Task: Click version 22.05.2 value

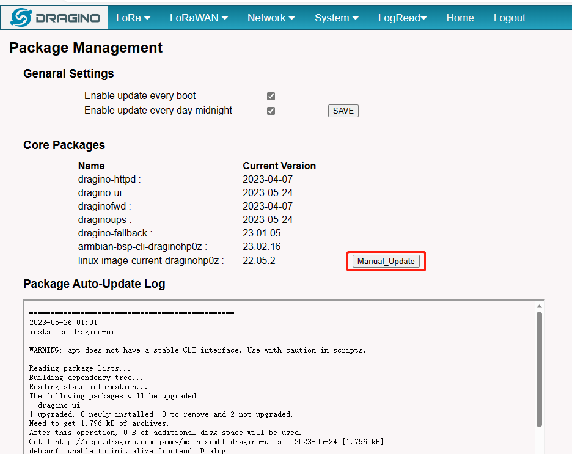Action: 259,261
